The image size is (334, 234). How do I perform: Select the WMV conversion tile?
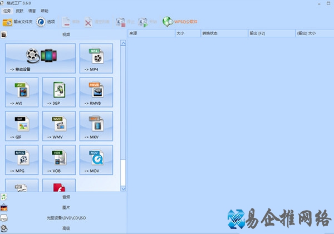pyautogui.click(x=59, y=126)
